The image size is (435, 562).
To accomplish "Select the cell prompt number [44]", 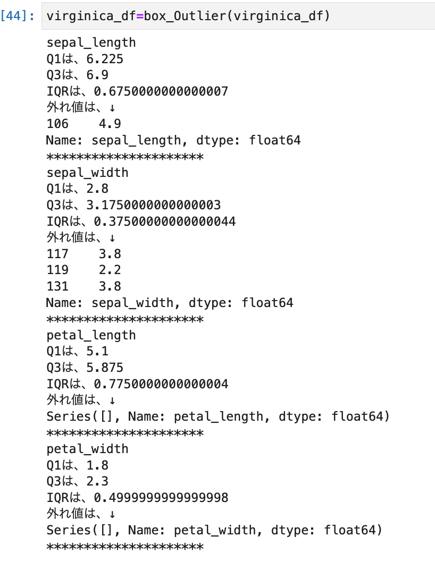I will coord(18,16).
